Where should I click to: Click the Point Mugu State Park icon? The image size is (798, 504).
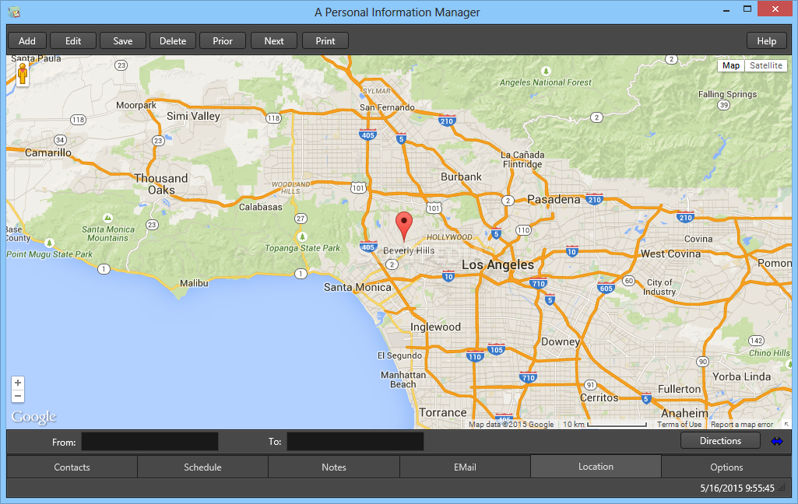click(49, 243)
